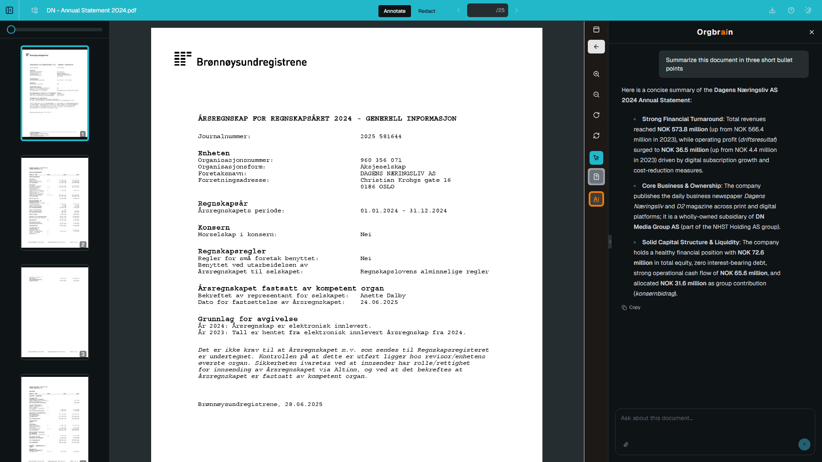The height and width of the screenshot is (462, 822).
Task: Click the 'DN - Annual Statement 2024.pdf' title
Action: click(x=91, y=10)
